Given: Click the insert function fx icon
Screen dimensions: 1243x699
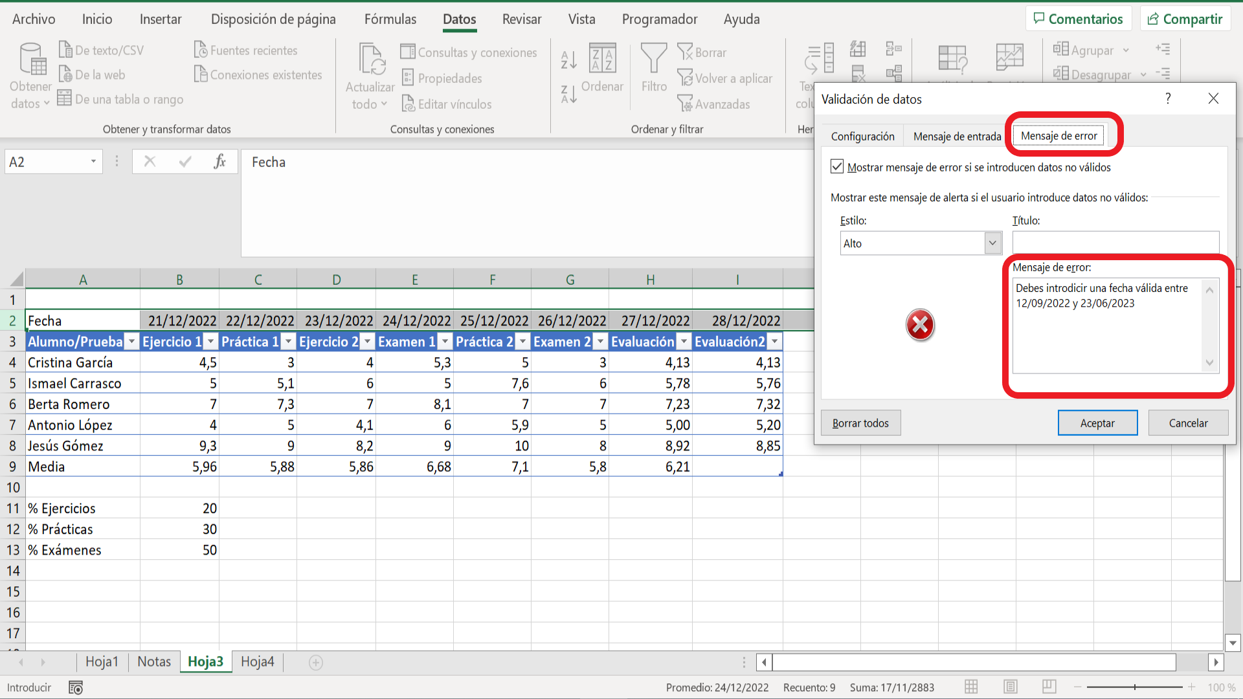Looking at the screenshot, I should click(x=220, y=162).
